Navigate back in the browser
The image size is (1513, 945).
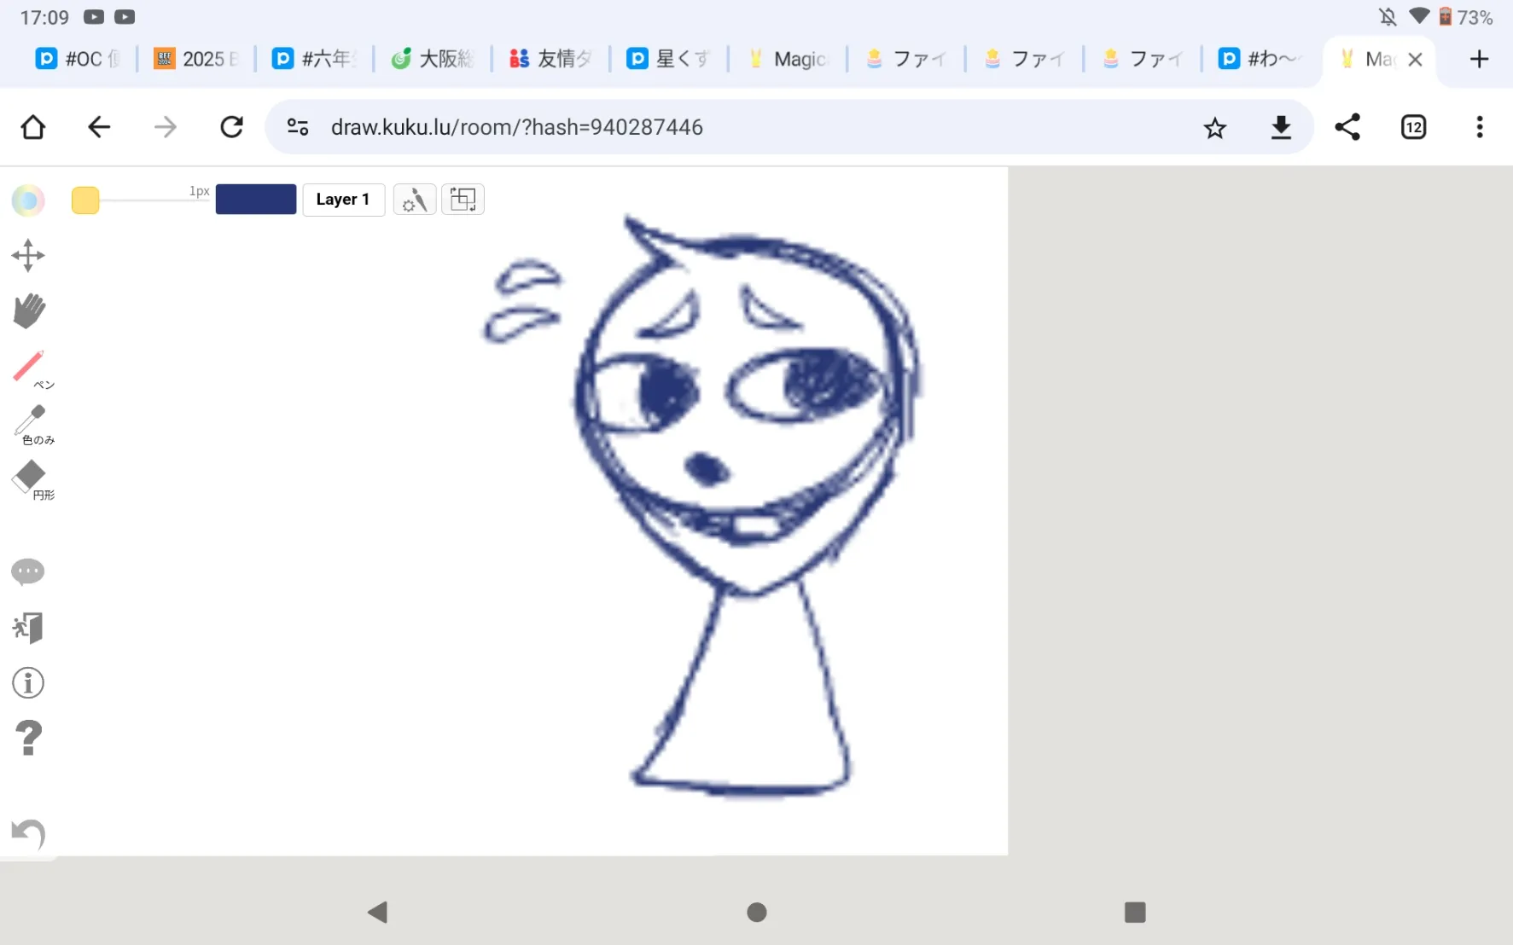tap(99, 127)
